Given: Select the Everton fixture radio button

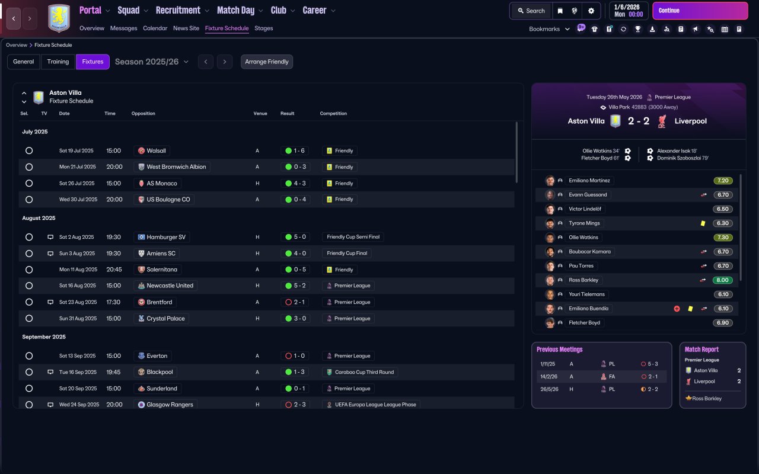Looking at the screenshot, I should (29, 356).
